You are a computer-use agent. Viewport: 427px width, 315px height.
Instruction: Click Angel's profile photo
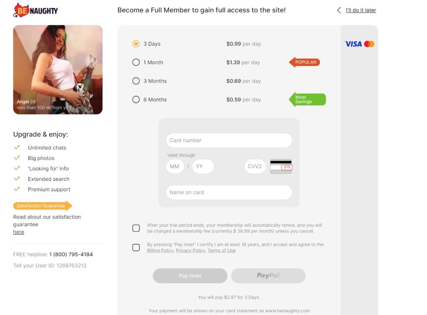pyautogui.click(x=58, y=69)
